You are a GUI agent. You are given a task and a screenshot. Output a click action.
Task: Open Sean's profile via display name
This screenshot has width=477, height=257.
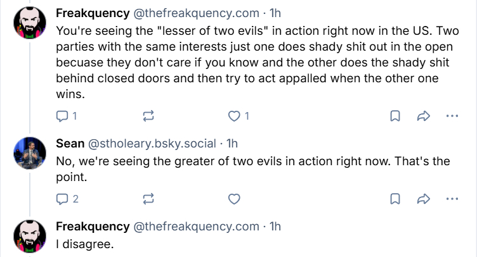pos(70,143)
